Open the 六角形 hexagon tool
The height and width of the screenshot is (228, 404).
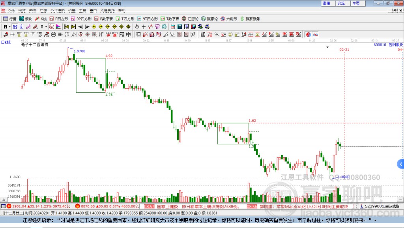point(229,19)
